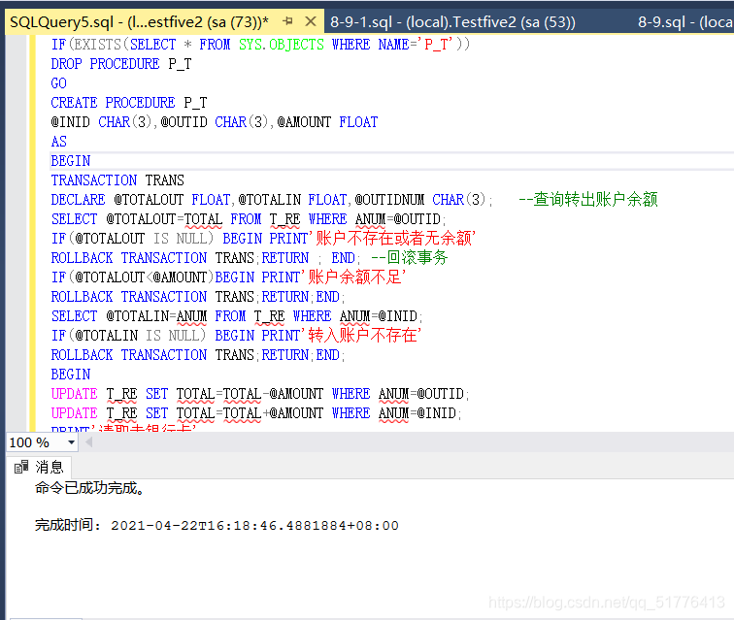734x620 pixels.
Task: Click the 命令已成功完成 message text
Action: click(89, 488)
